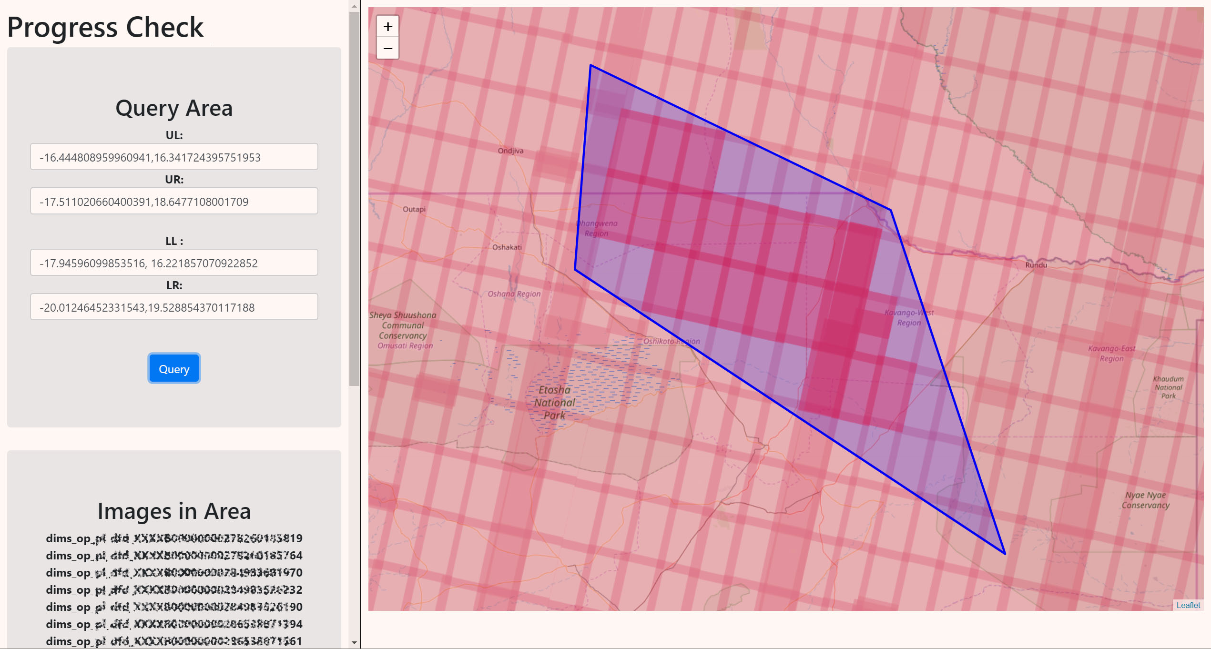Click the Etosha National Park map label
The image size is (1211, 649).
pos(554,403)
